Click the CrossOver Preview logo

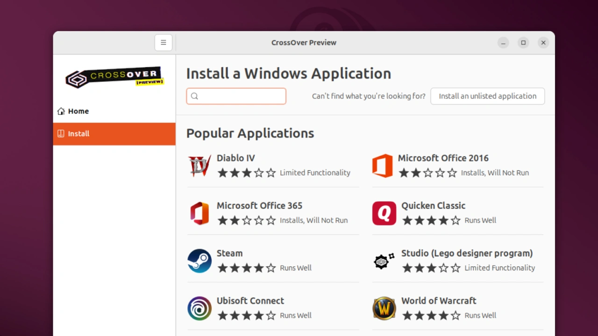[114, 77]
